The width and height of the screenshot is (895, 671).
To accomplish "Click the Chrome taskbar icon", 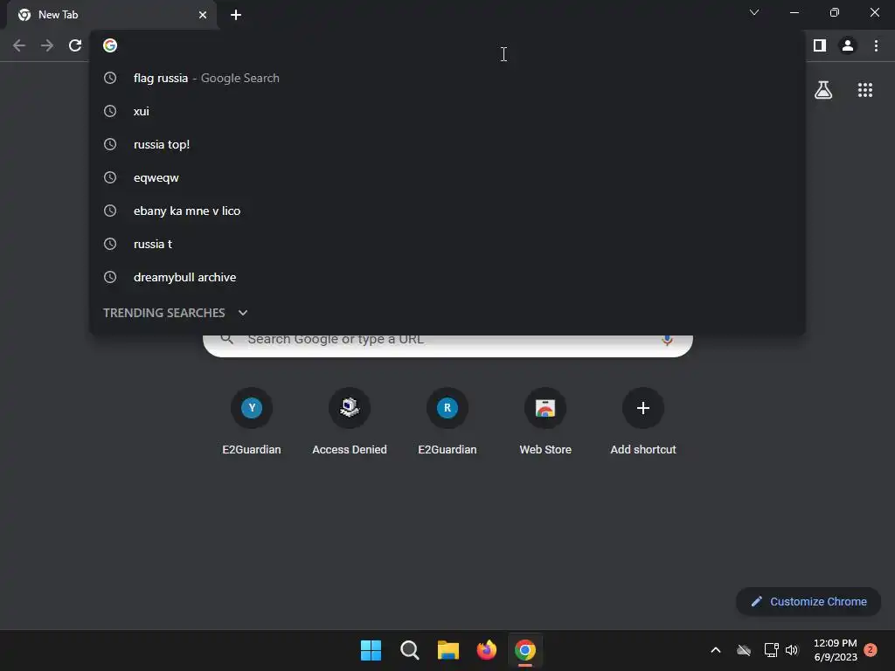I will click(525, 650).
